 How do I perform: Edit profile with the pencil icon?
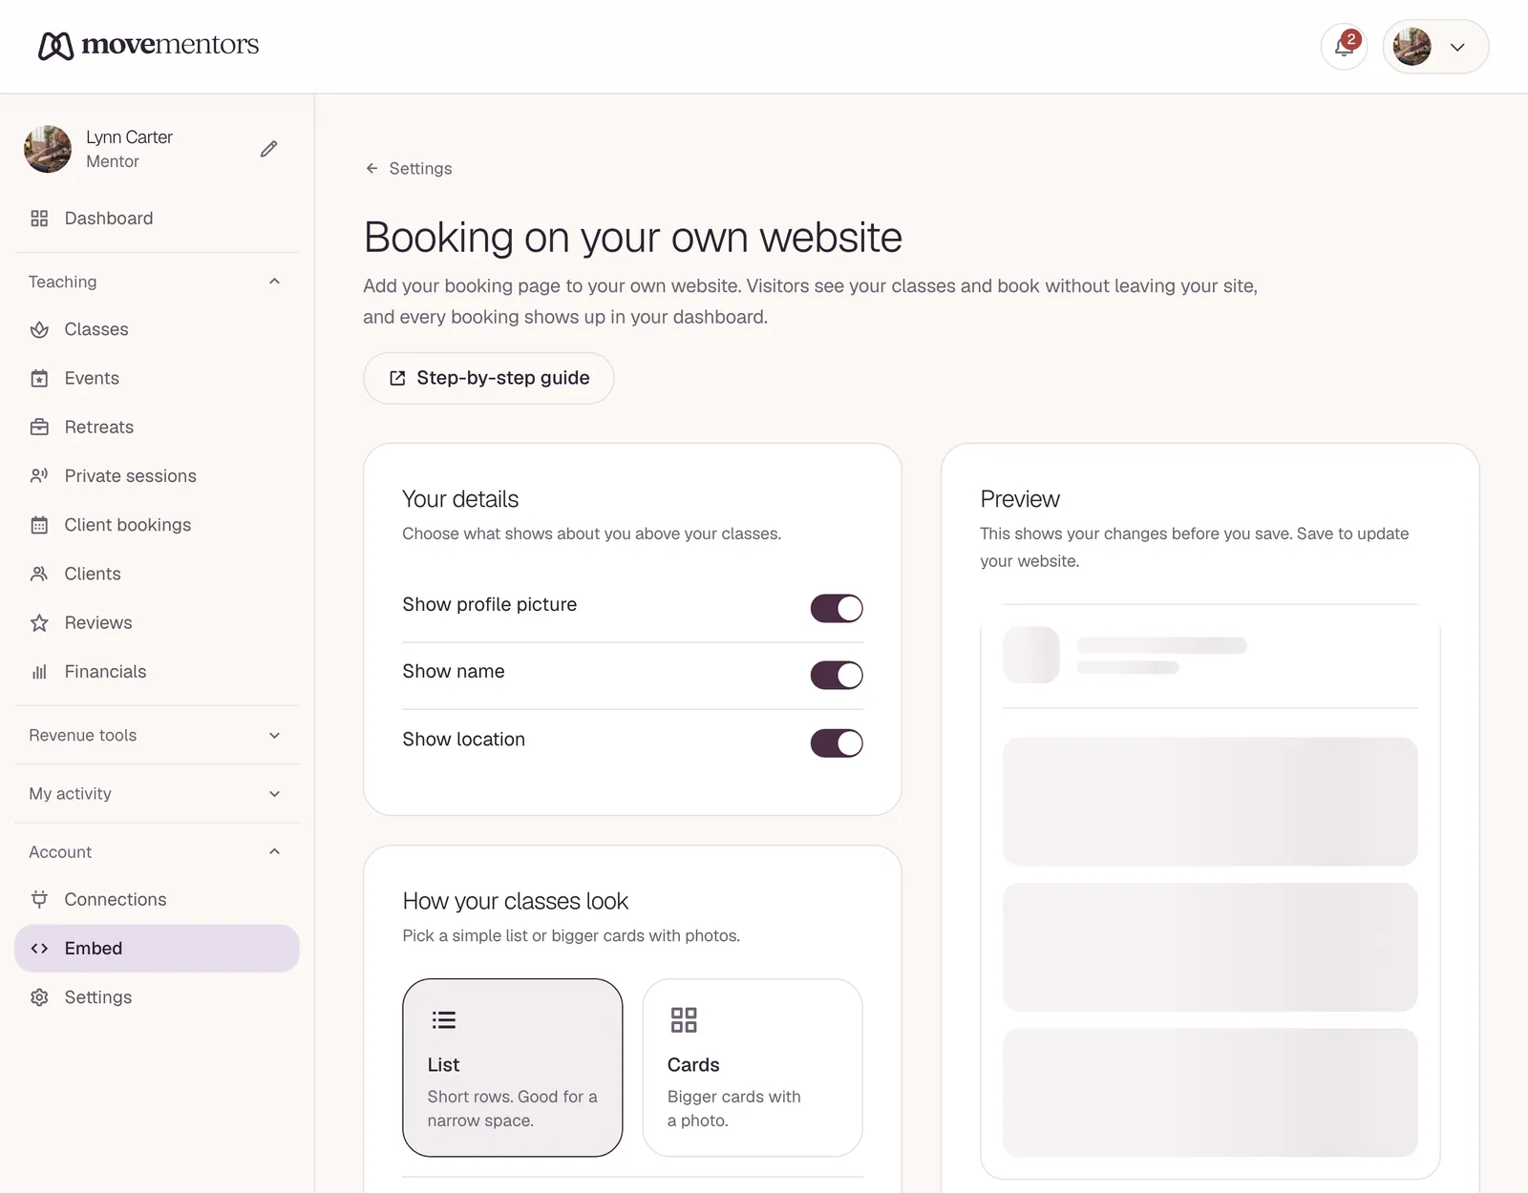pos(269,149)
